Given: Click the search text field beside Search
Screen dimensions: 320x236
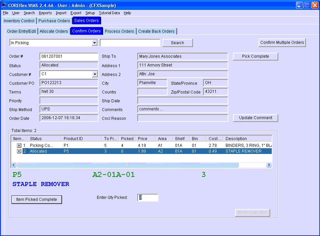Looking at the screenshot, I should tap(130, 43).
